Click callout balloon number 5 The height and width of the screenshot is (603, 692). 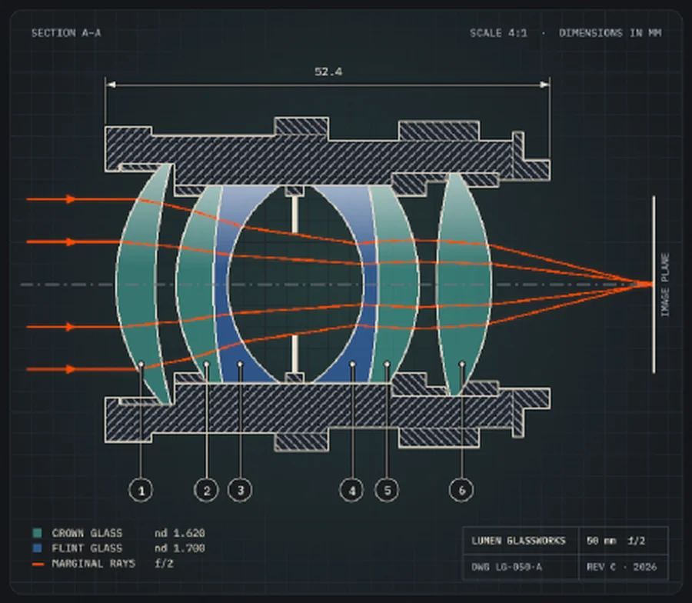(387, 490)
